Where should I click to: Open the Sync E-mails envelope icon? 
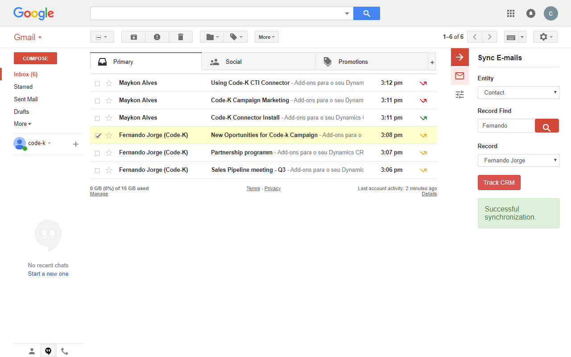(x=460, y=76)
